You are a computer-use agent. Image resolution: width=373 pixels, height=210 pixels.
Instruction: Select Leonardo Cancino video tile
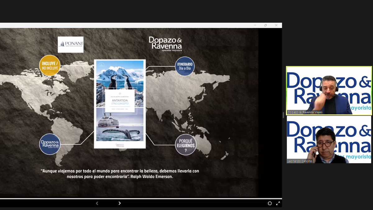pyautogui.click(x=329, y=140)
